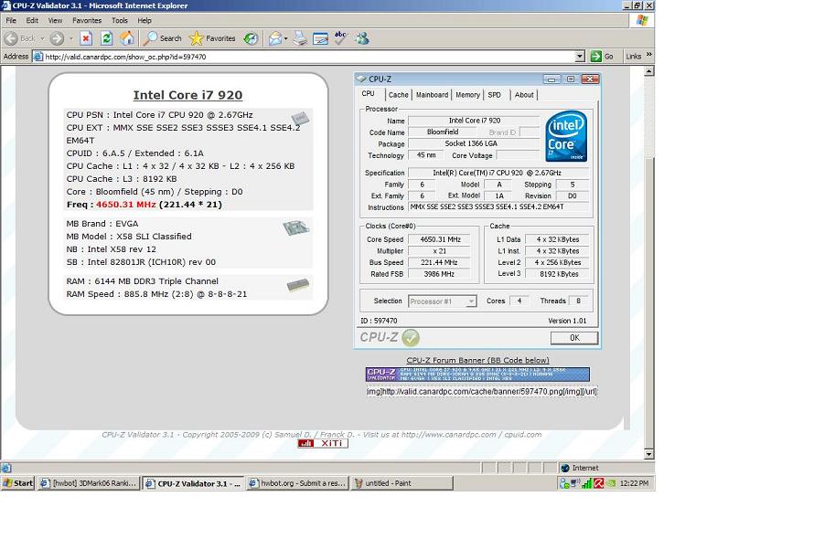The height and width of the screenshot is (560, 835).
Task: Click the Print toolbar icon
Action: pyautogui.click(x=300, y=38)
